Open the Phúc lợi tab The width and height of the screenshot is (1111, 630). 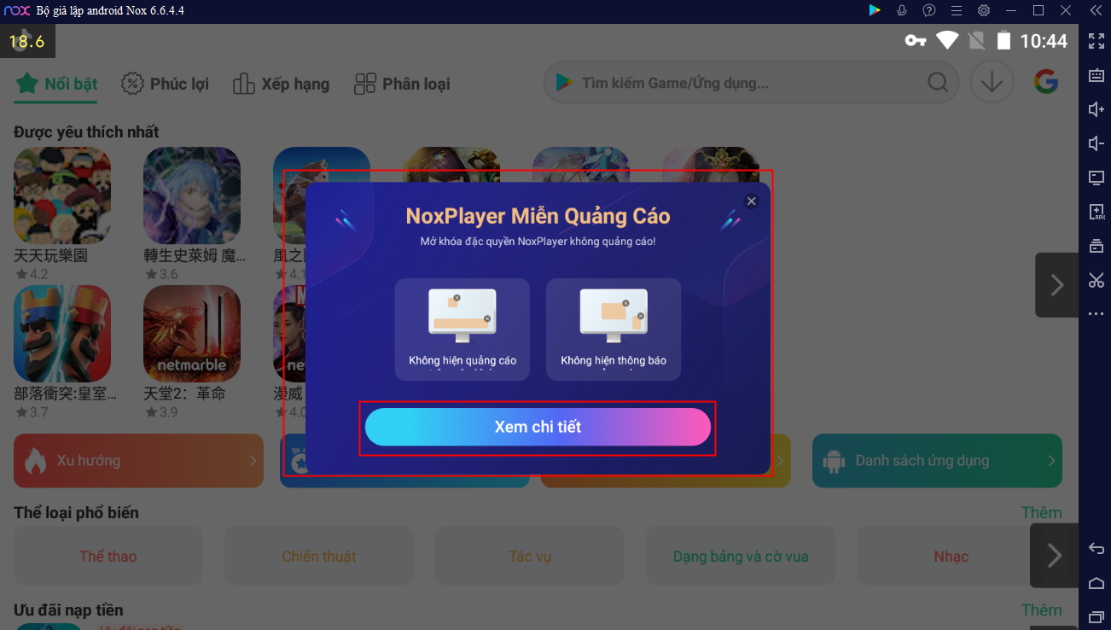[165, 84]
